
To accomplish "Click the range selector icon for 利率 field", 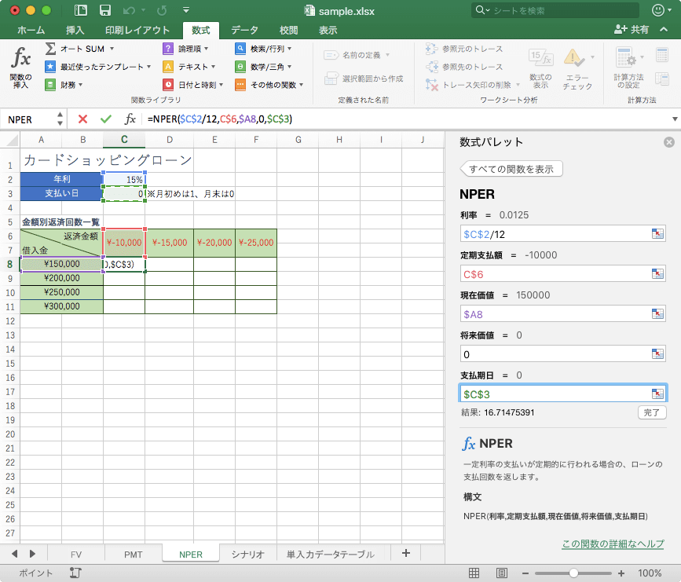I will coord(657,234).
